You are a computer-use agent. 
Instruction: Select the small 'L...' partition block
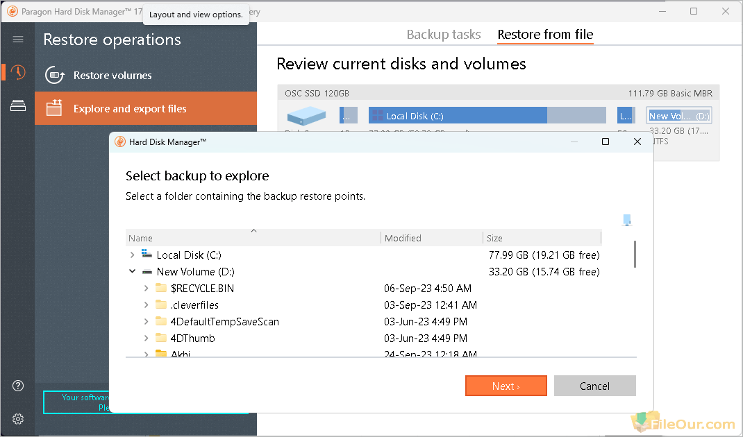tap(626, 116)
